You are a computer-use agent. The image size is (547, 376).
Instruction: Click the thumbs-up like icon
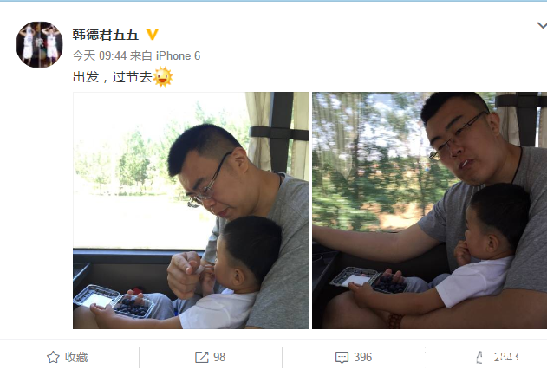tap(479, 357)
